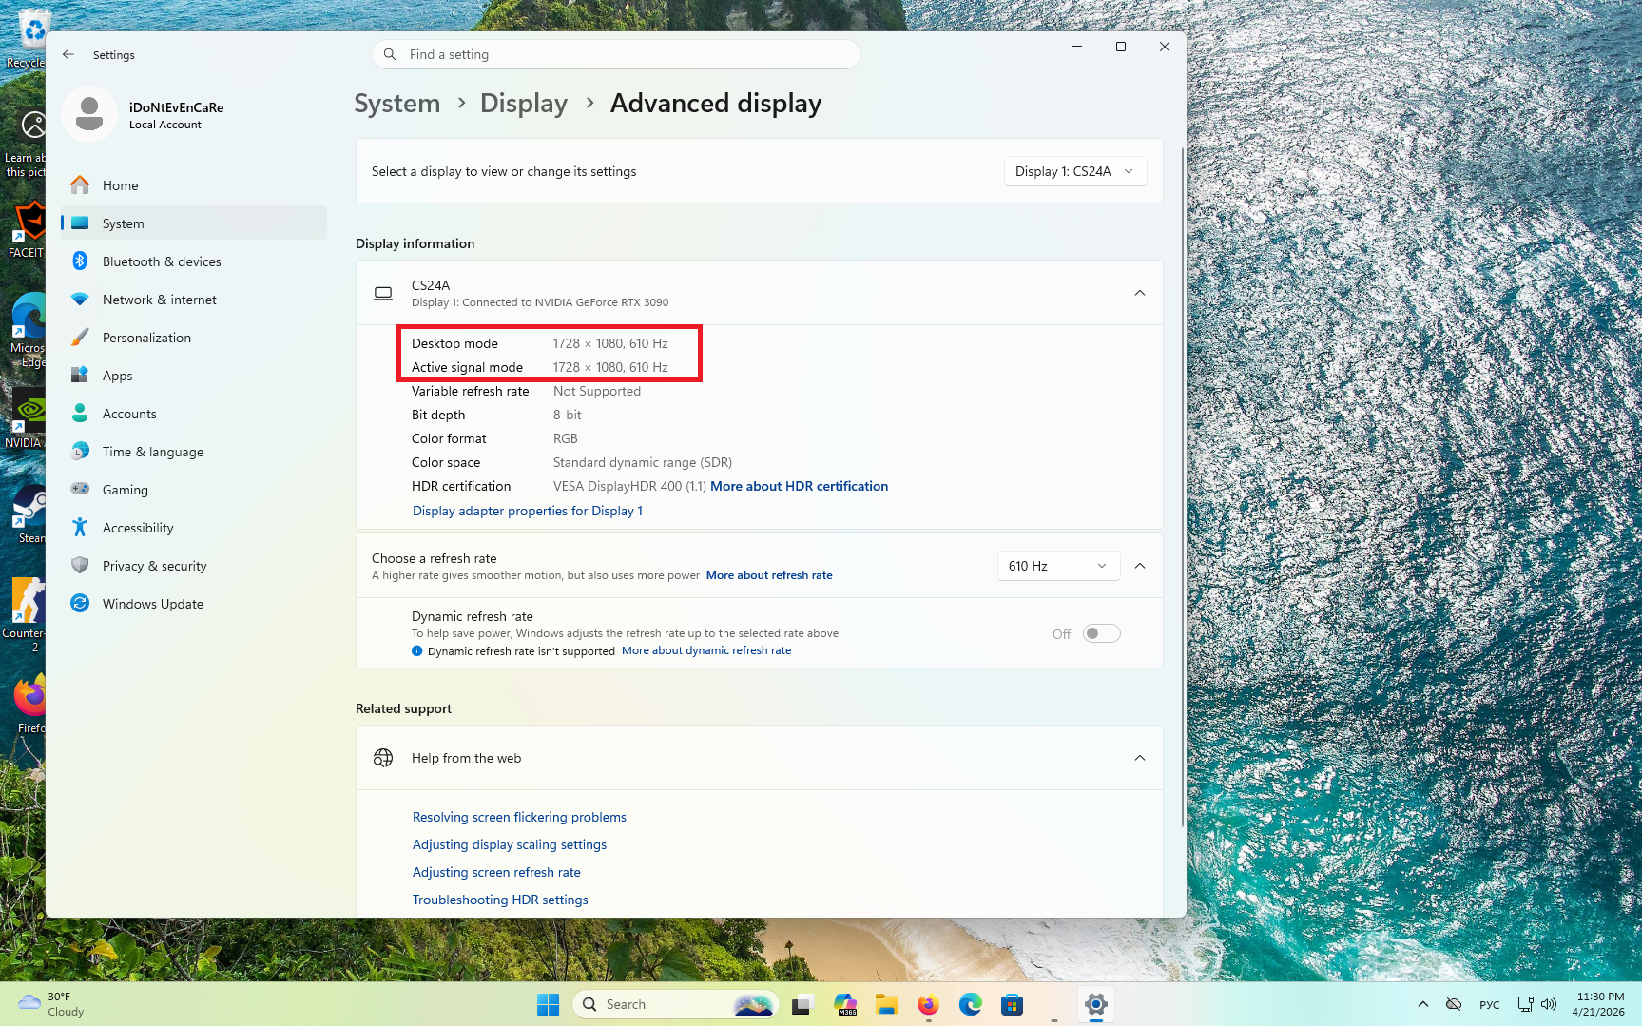Viewport: 1642px width, 1026px height.
Task: Open Bluetooth & devices settings
Action: (x=194, y=261)
